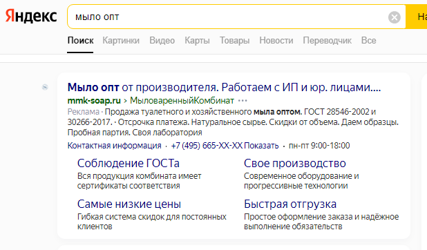The height and width of the screenshot is (250, 427).
Task: Open the Свое производство sitelink
Action: (x=294, y=164)
